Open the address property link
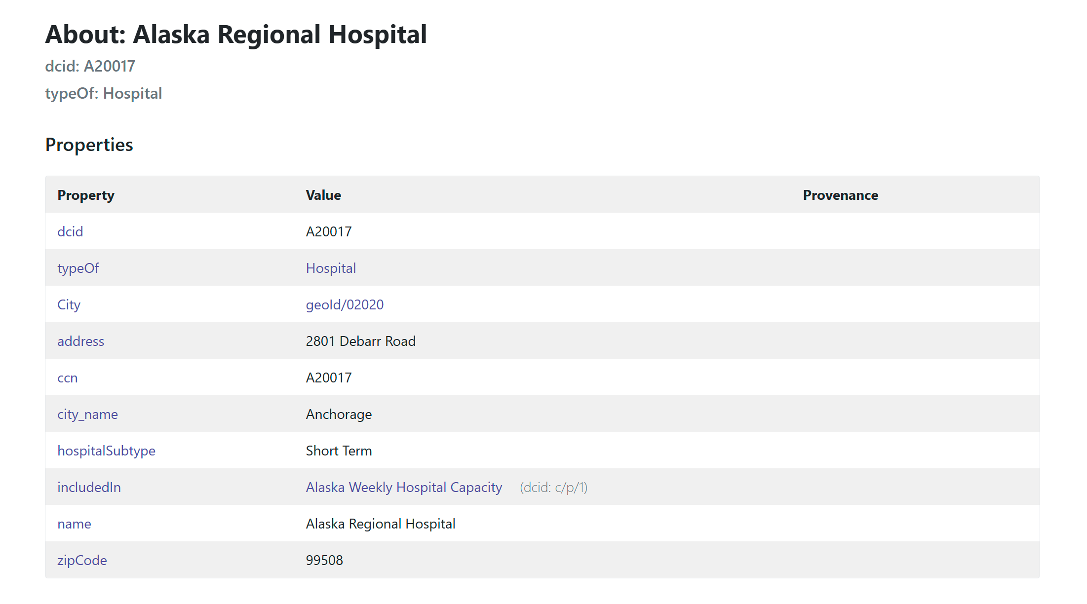Viewport: 1087px width, 604px height. pos(80,341)
